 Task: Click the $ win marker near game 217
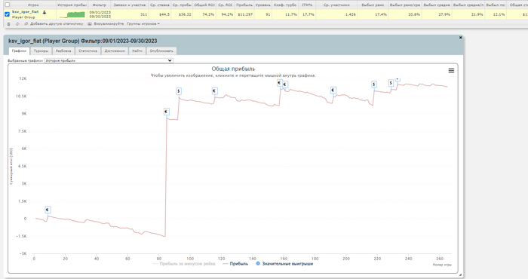[x=374, y=84]
